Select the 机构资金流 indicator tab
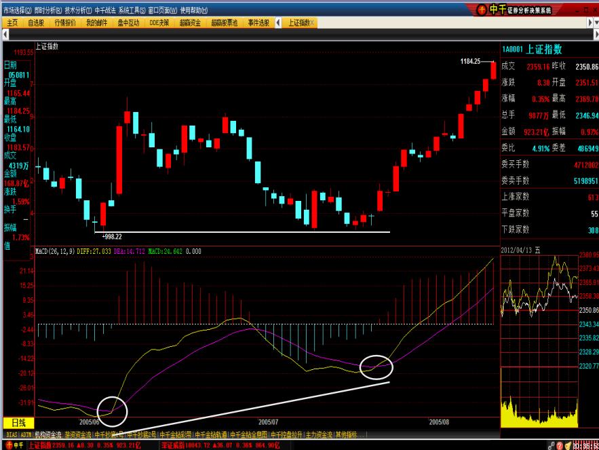599x450 pixels. (x=48, y=434)
